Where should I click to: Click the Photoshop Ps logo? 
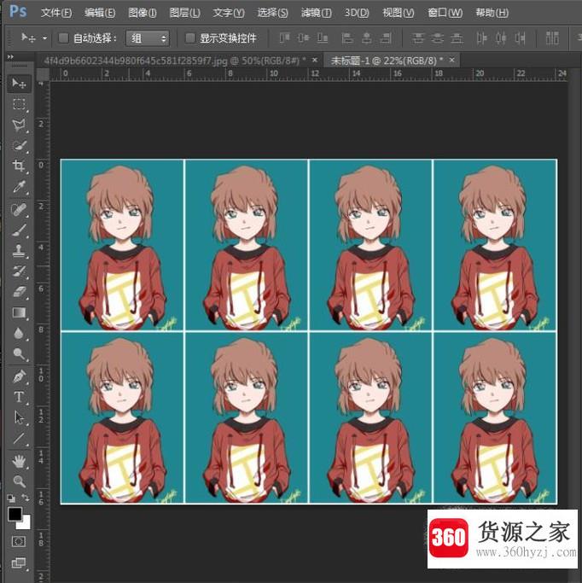[x=18, y=11]
